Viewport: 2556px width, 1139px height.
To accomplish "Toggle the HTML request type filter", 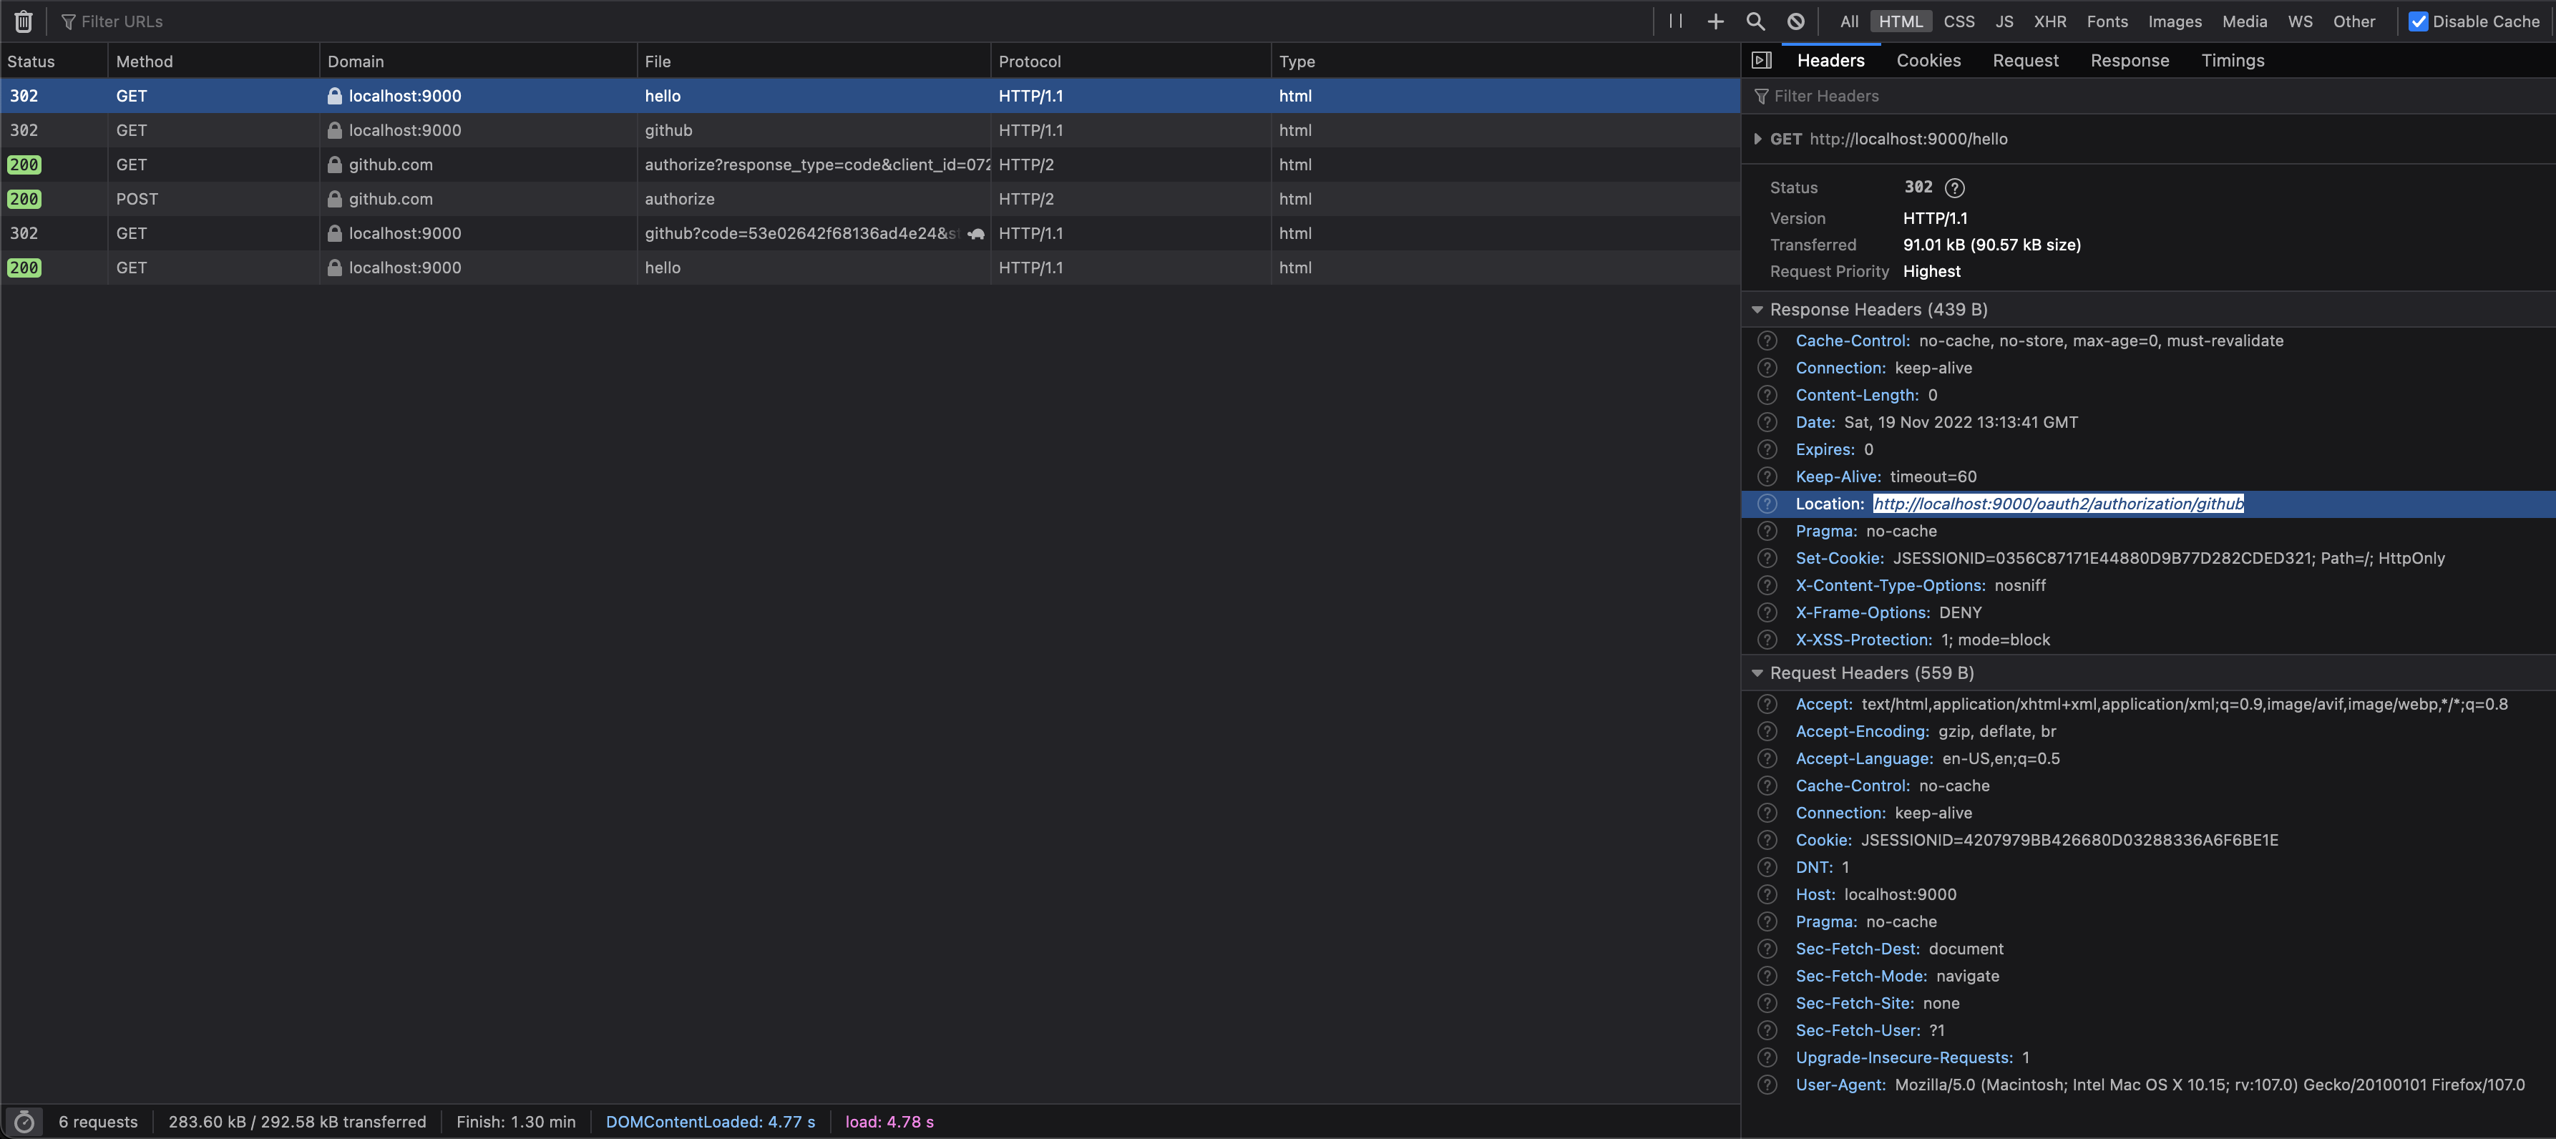I will tap(1900, 21).
